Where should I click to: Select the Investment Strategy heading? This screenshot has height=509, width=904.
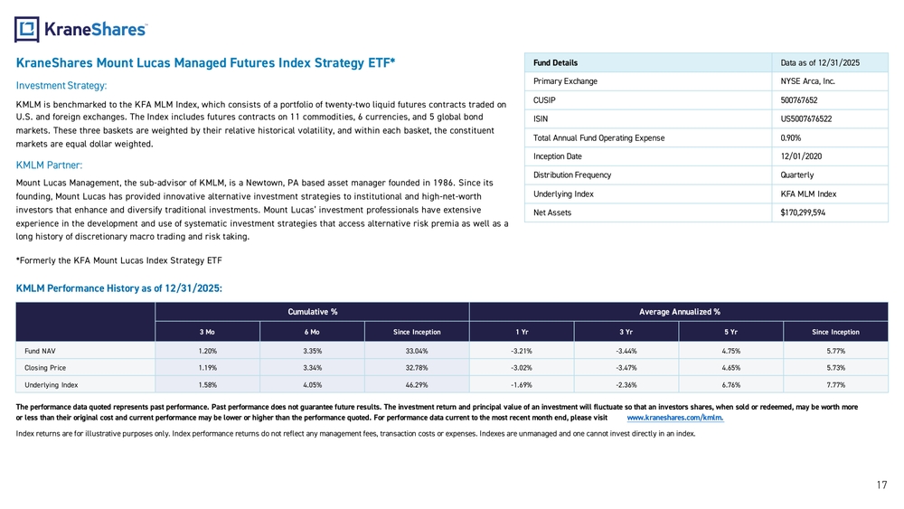coord(62,86)
